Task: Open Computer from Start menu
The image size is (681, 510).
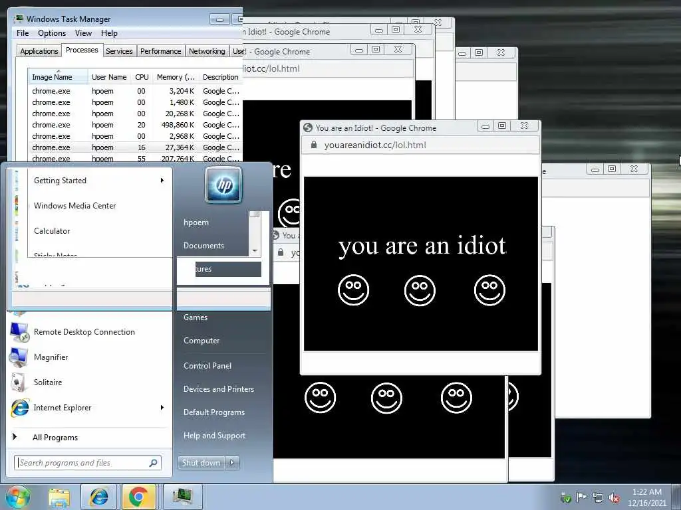Action: click(201, 341)
